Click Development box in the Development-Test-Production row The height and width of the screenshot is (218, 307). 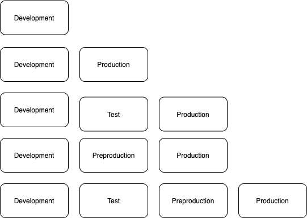[34, 110]
